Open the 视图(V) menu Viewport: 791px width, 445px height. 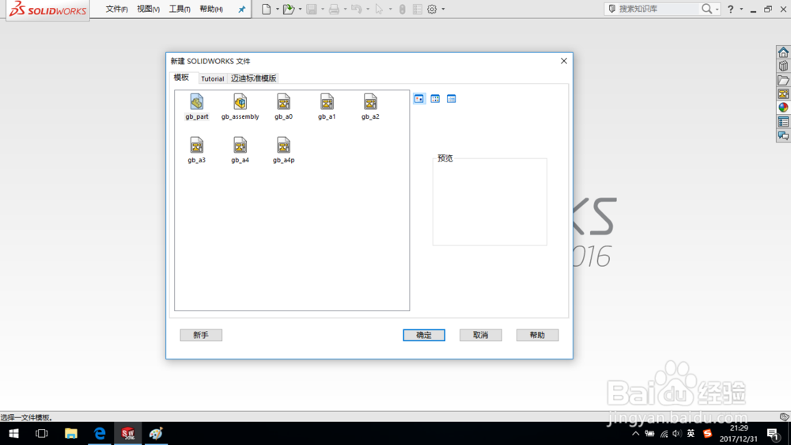(x=149, y=9)
